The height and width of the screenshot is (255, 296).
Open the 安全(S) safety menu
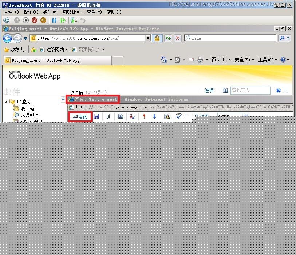244,60
